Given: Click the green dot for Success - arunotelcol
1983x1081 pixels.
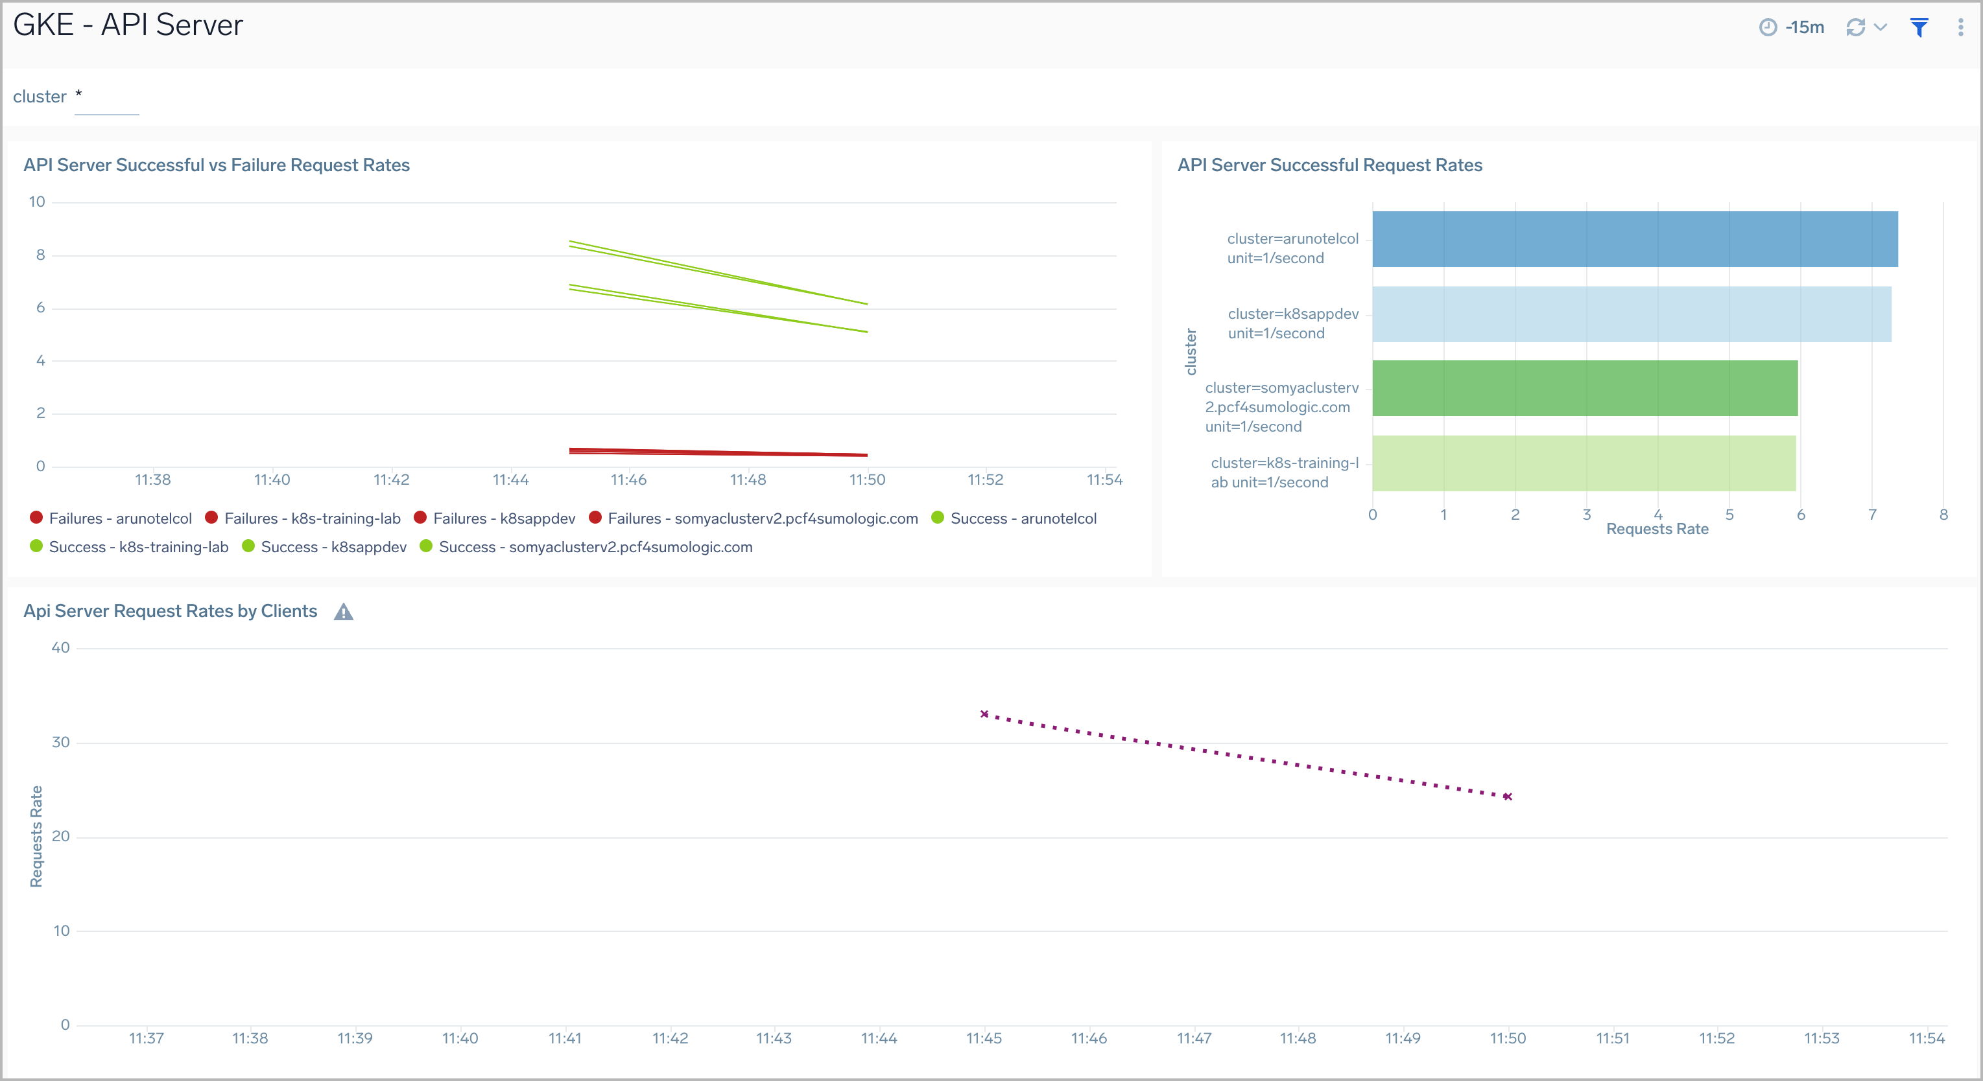Looking at the screenshot, I should tap(938, 517).
